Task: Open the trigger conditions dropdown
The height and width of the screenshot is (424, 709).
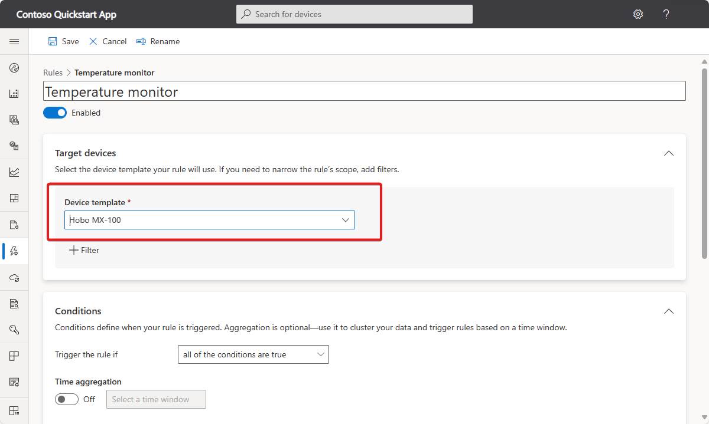Action: (320, 354)
